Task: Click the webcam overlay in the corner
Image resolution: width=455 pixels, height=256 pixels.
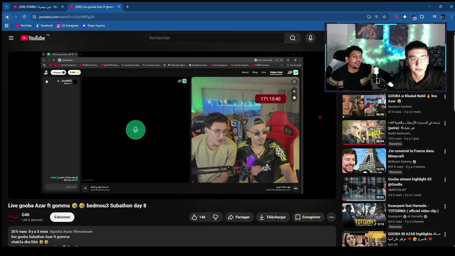Action: tap(386, 58)
